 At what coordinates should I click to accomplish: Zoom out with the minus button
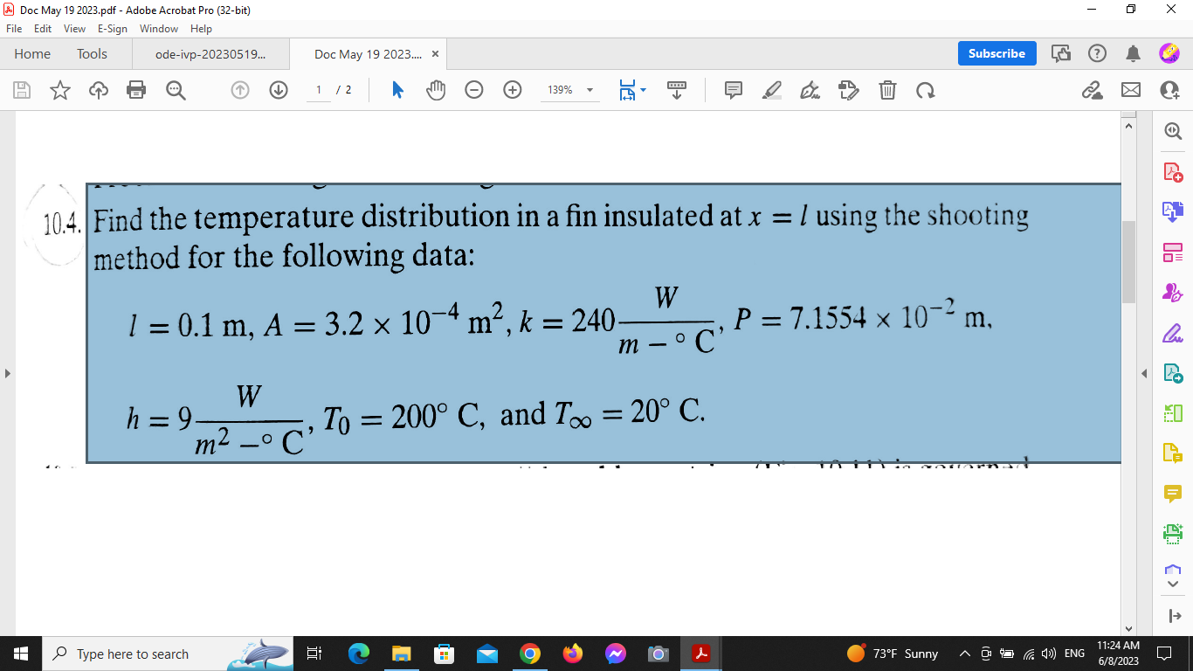(474, 89)
